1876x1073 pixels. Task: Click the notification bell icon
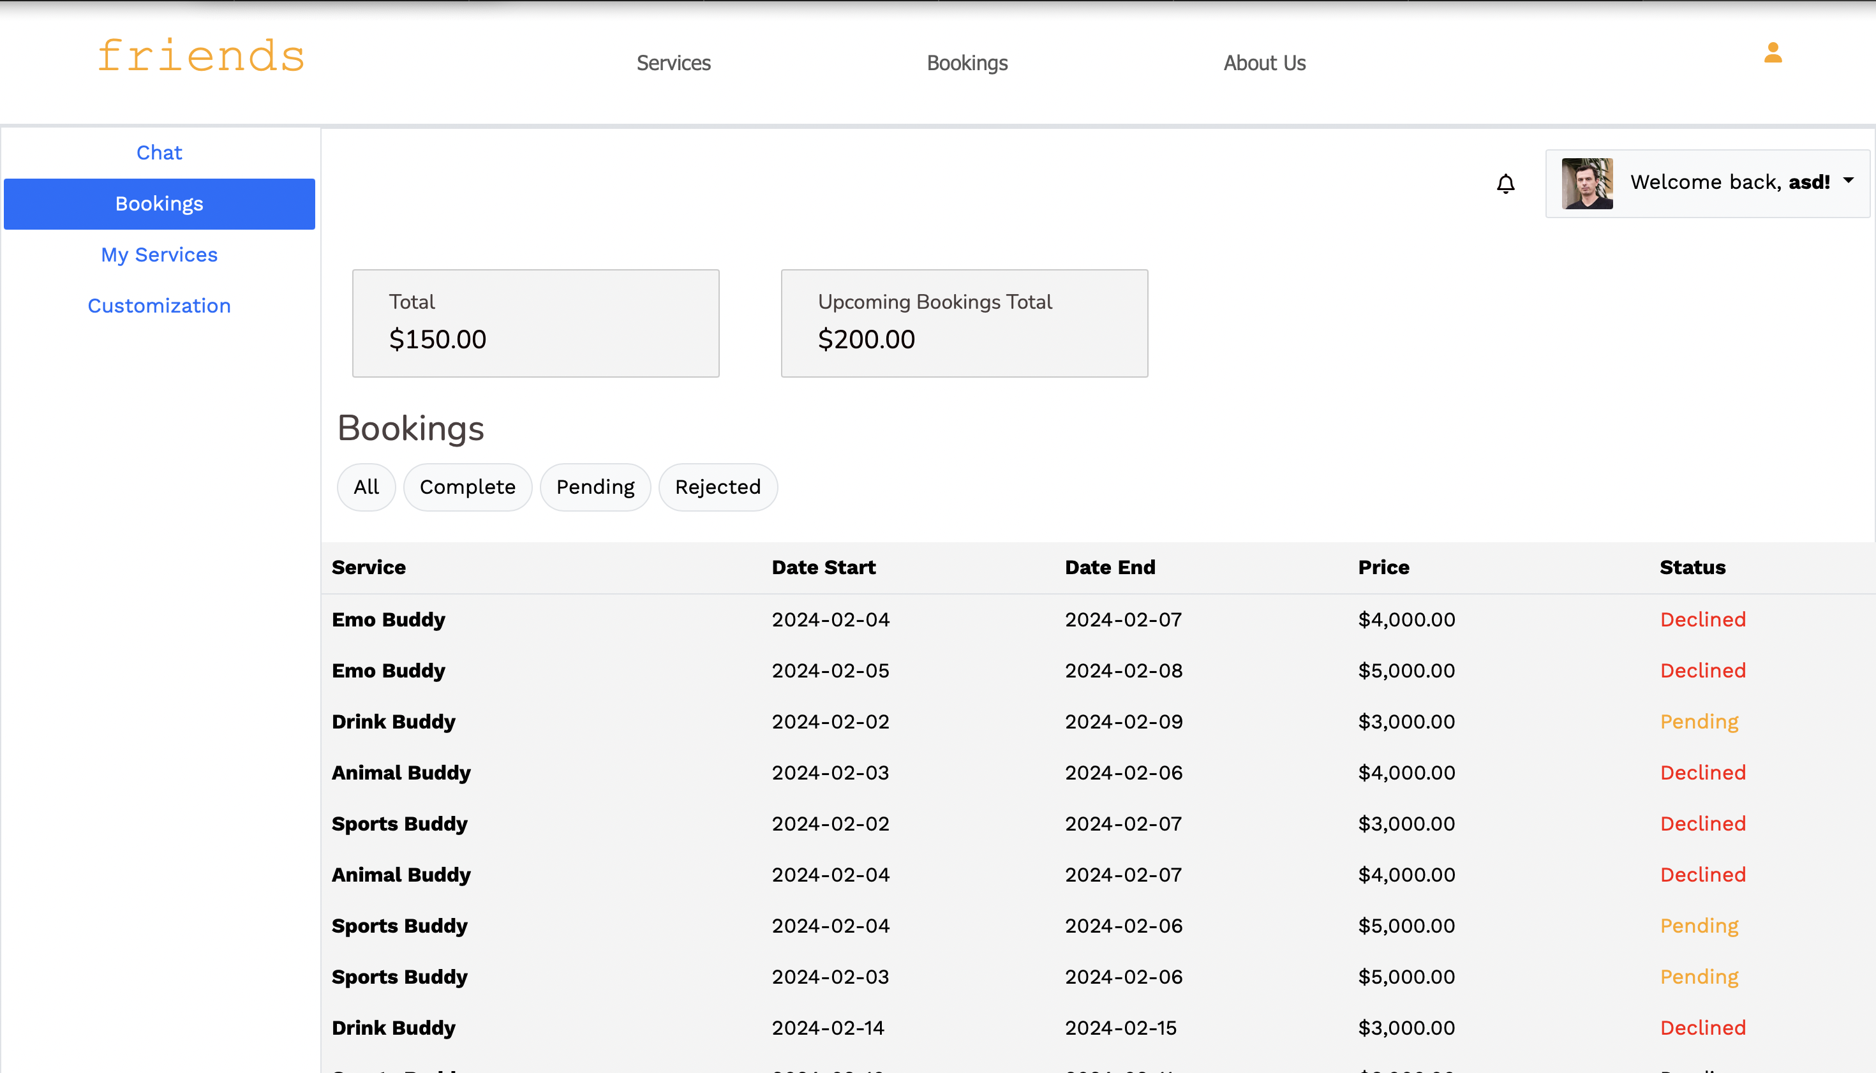tap(1505, 184)
